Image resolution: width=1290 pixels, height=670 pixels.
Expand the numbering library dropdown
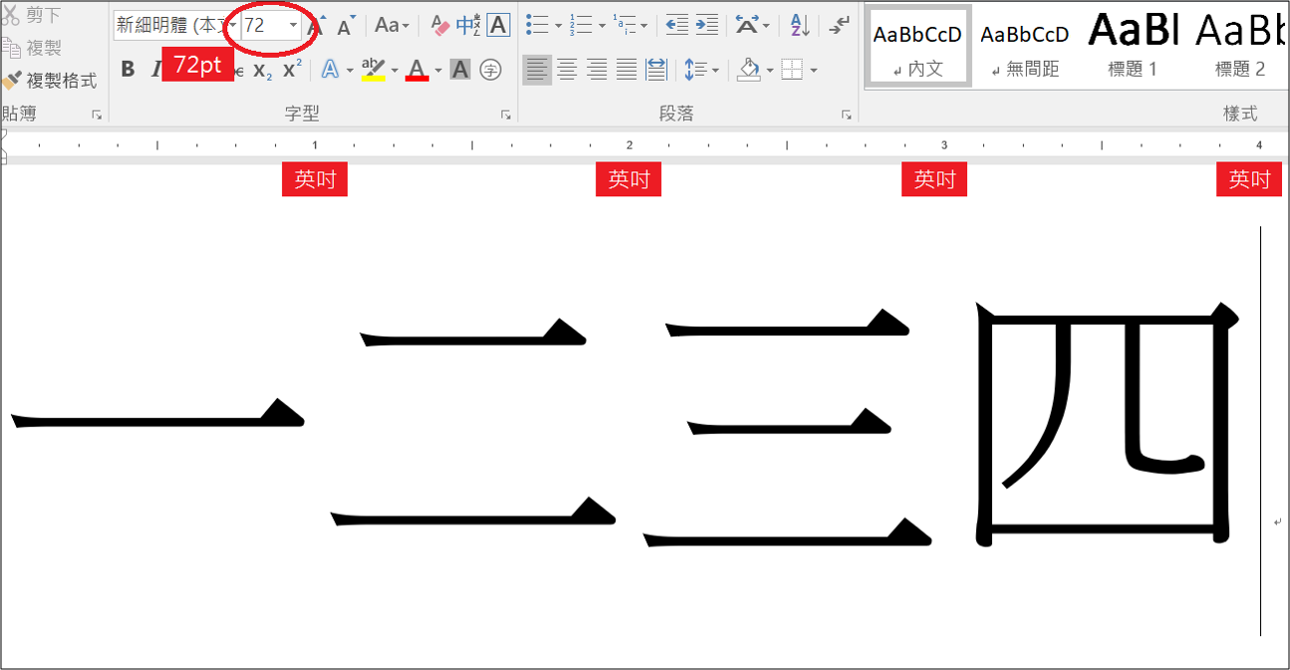coord(602,26)
